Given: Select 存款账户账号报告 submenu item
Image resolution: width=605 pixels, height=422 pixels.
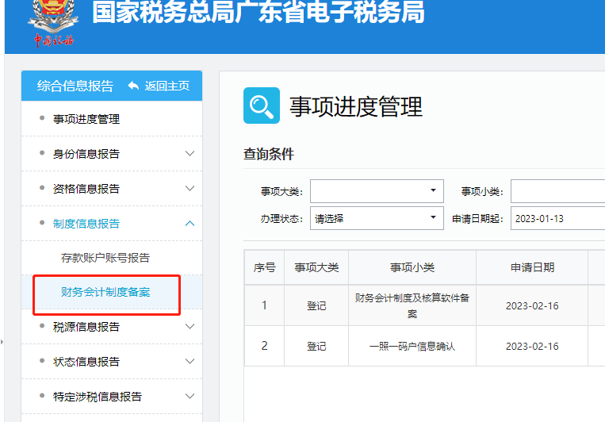Looking at the screenshot, I should coord(105,258).
